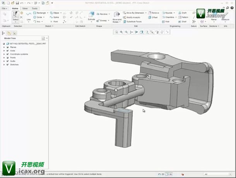Screen dimensions: 236x178
Task: Choose the Spline sketch tool
Action: point(54,17)
